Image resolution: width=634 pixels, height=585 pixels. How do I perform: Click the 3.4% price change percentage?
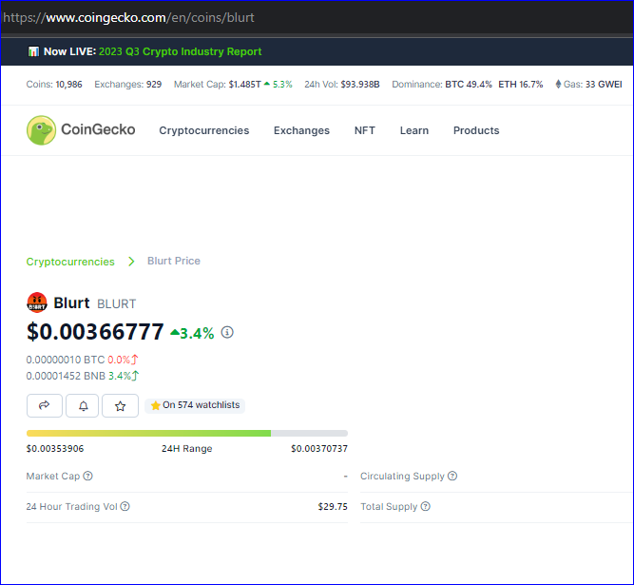[197, 333]
